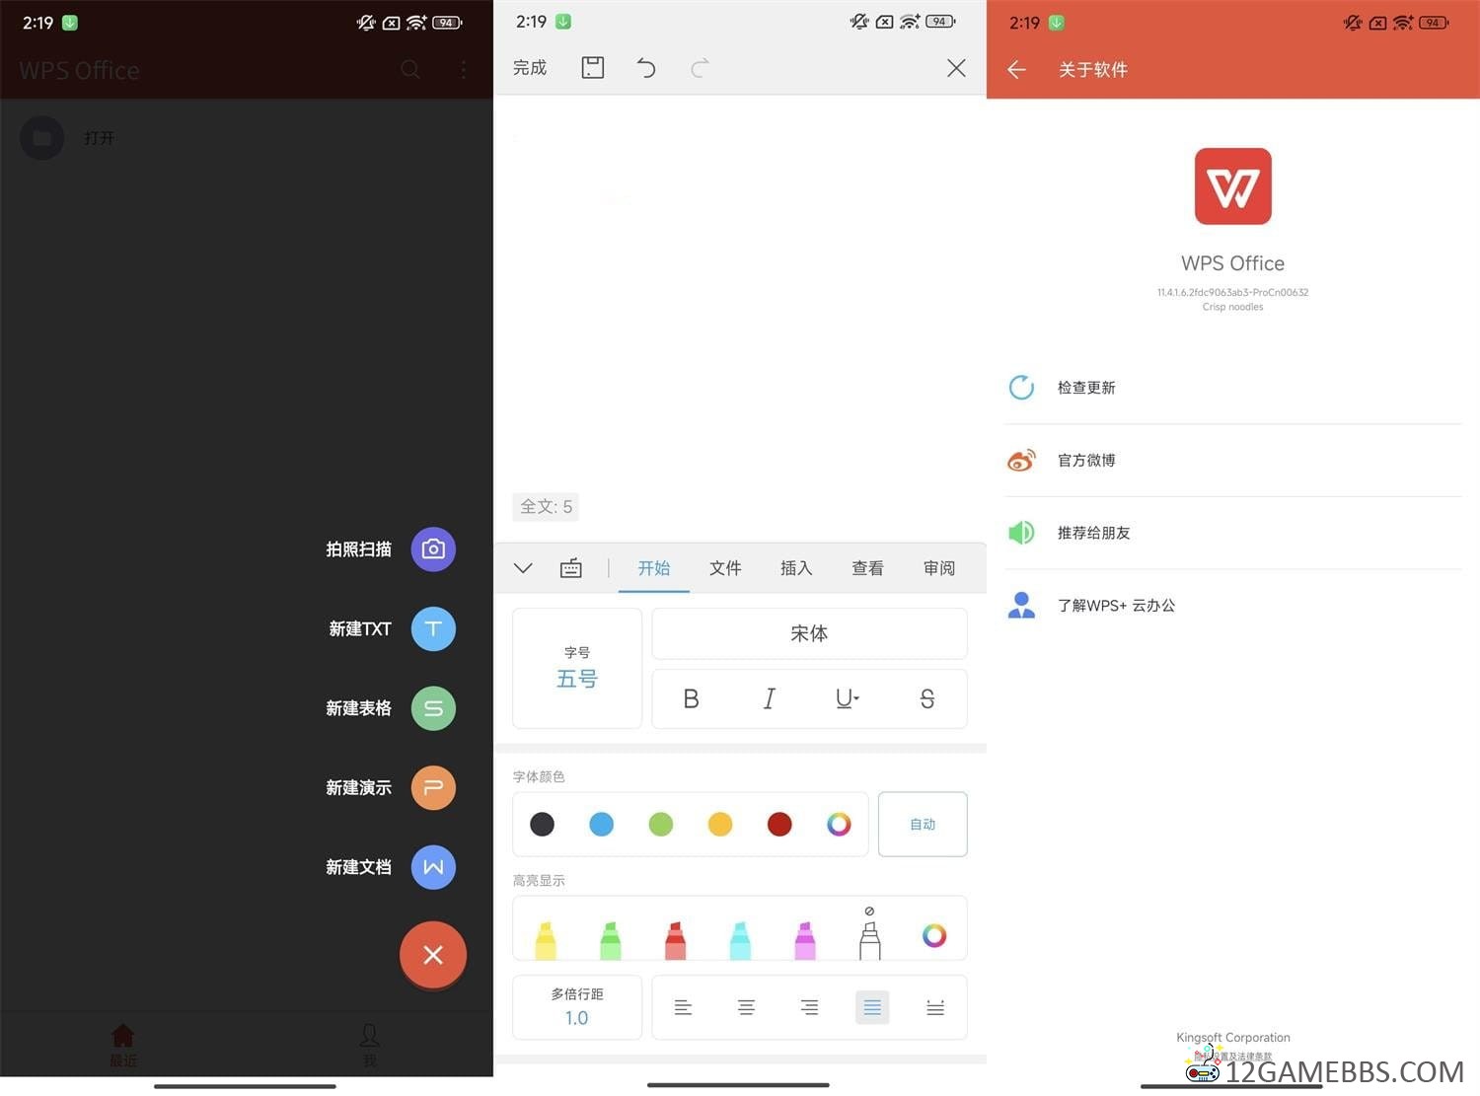This screenshot has height=1096, width=1480.
Task: Open 了解WPS+ 云办公
Action: pos(1233,606)
